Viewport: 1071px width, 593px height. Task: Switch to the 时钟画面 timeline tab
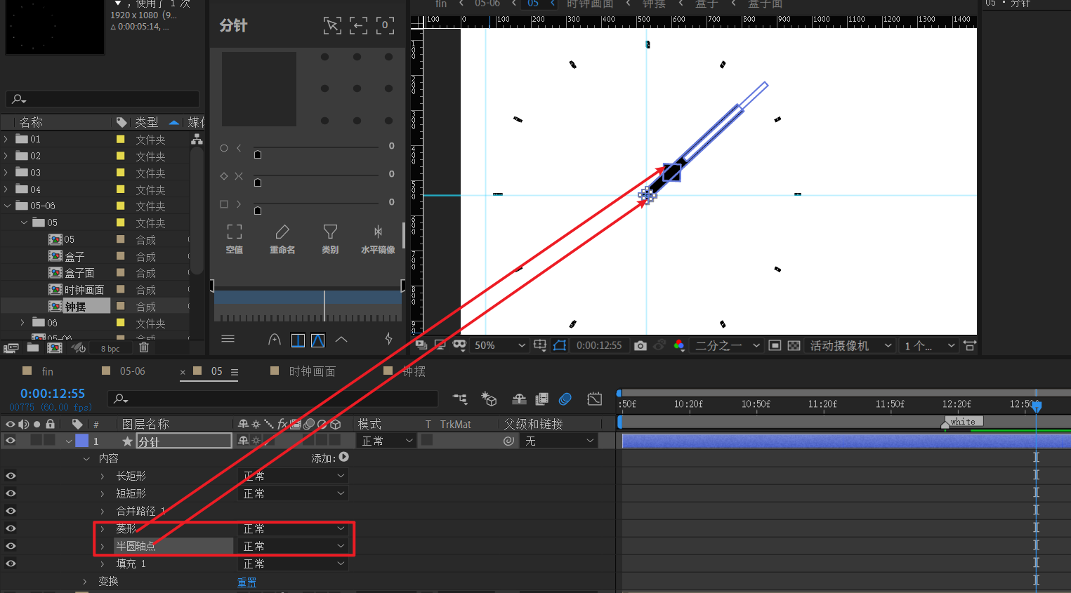tap(313, 371)
